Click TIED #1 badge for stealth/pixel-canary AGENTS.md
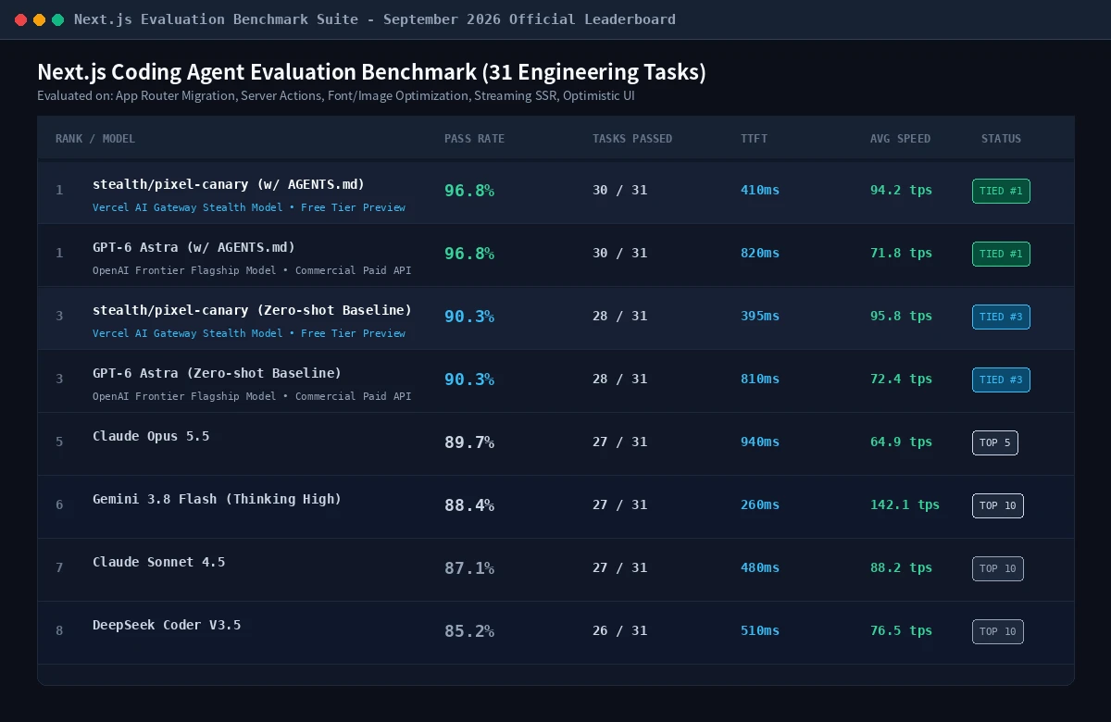1111x722 pixels. coord(1001,191)
